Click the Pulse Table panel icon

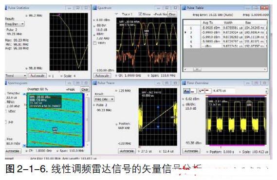click(x=184, y=8)
